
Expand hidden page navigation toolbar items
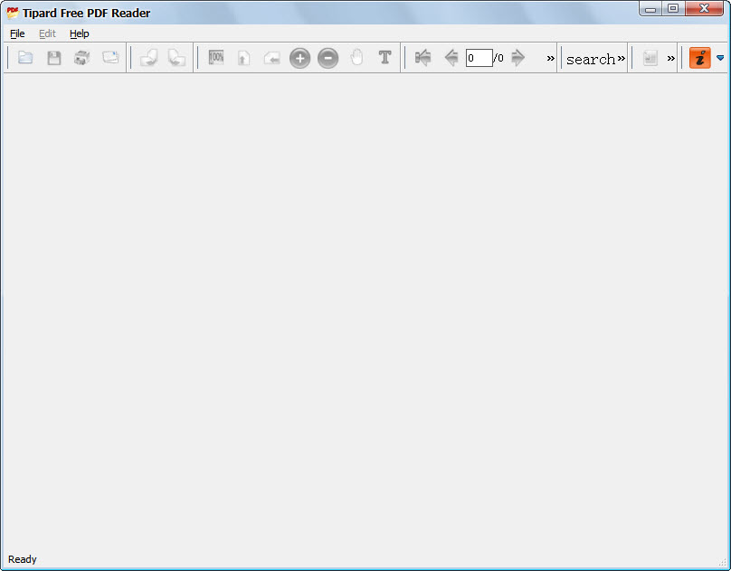550,59
